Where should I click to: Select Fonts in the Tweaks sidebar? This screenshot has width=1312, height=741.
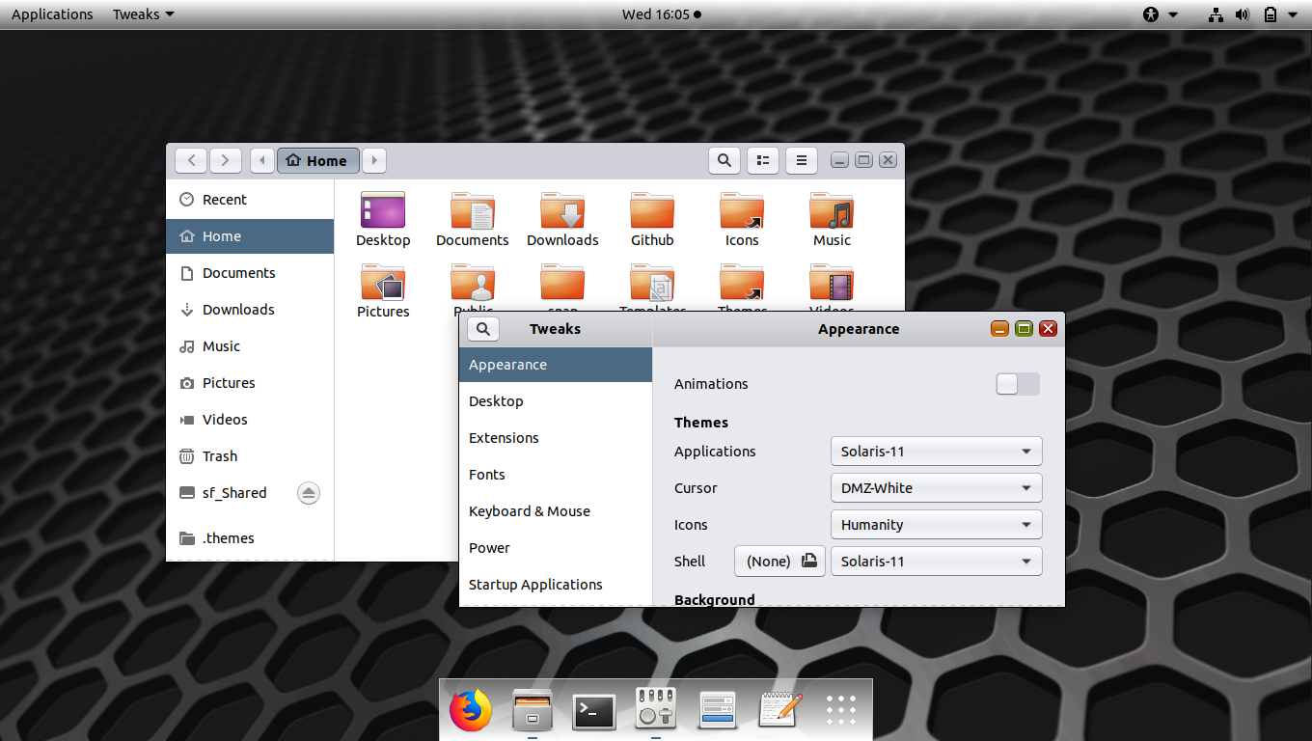coord(487,474)
